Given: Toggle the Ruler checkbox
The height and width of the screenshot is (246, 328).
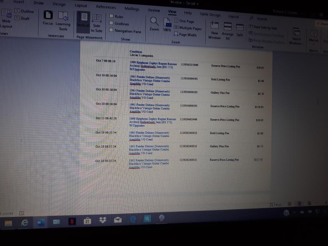Looking at the screenshot, I should point(112,16).
